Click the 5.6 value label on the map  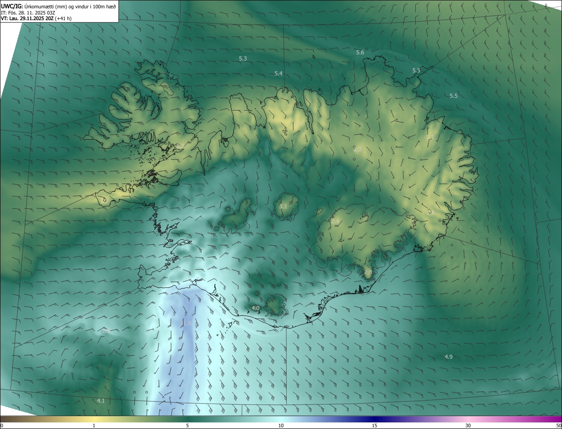tap(360, 52)
